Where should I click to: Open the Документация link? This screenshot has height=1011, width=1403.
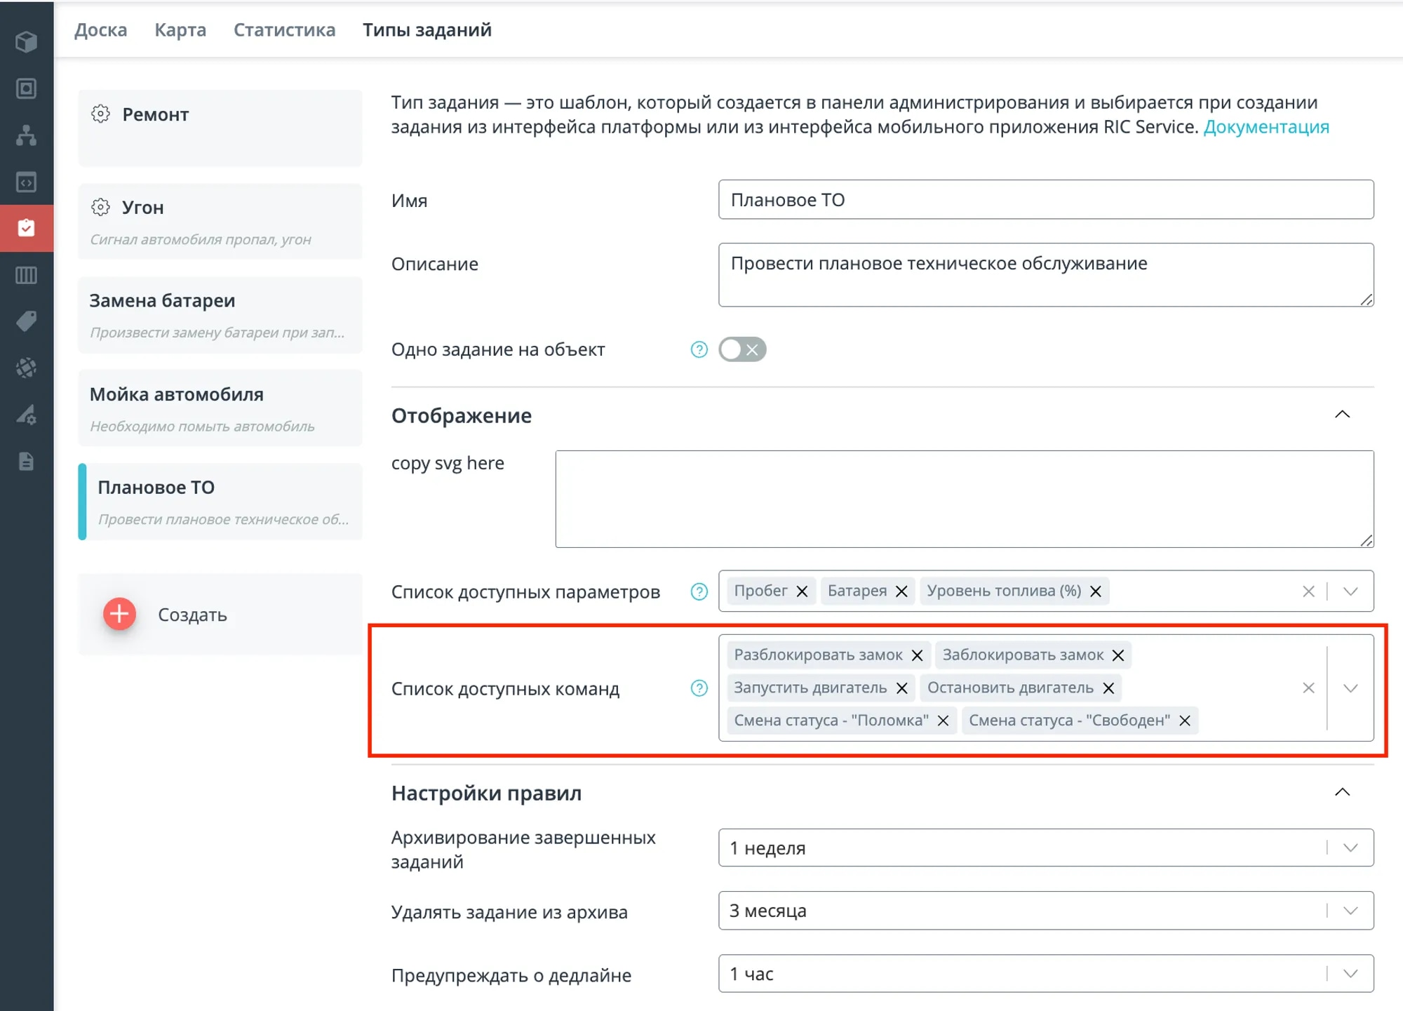pyautogui.click(x=1266, y=127)
